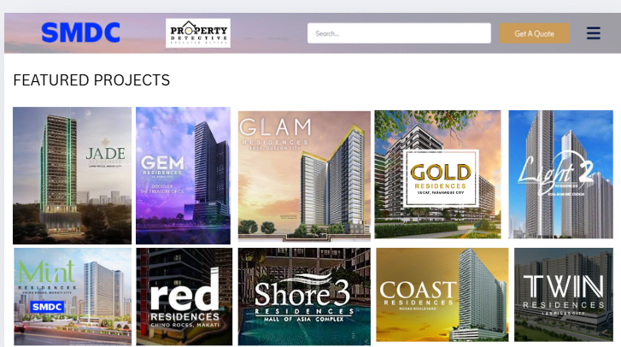Click the Featured Projects heading
Screen dimensions: 621x347
pos(91,80)
